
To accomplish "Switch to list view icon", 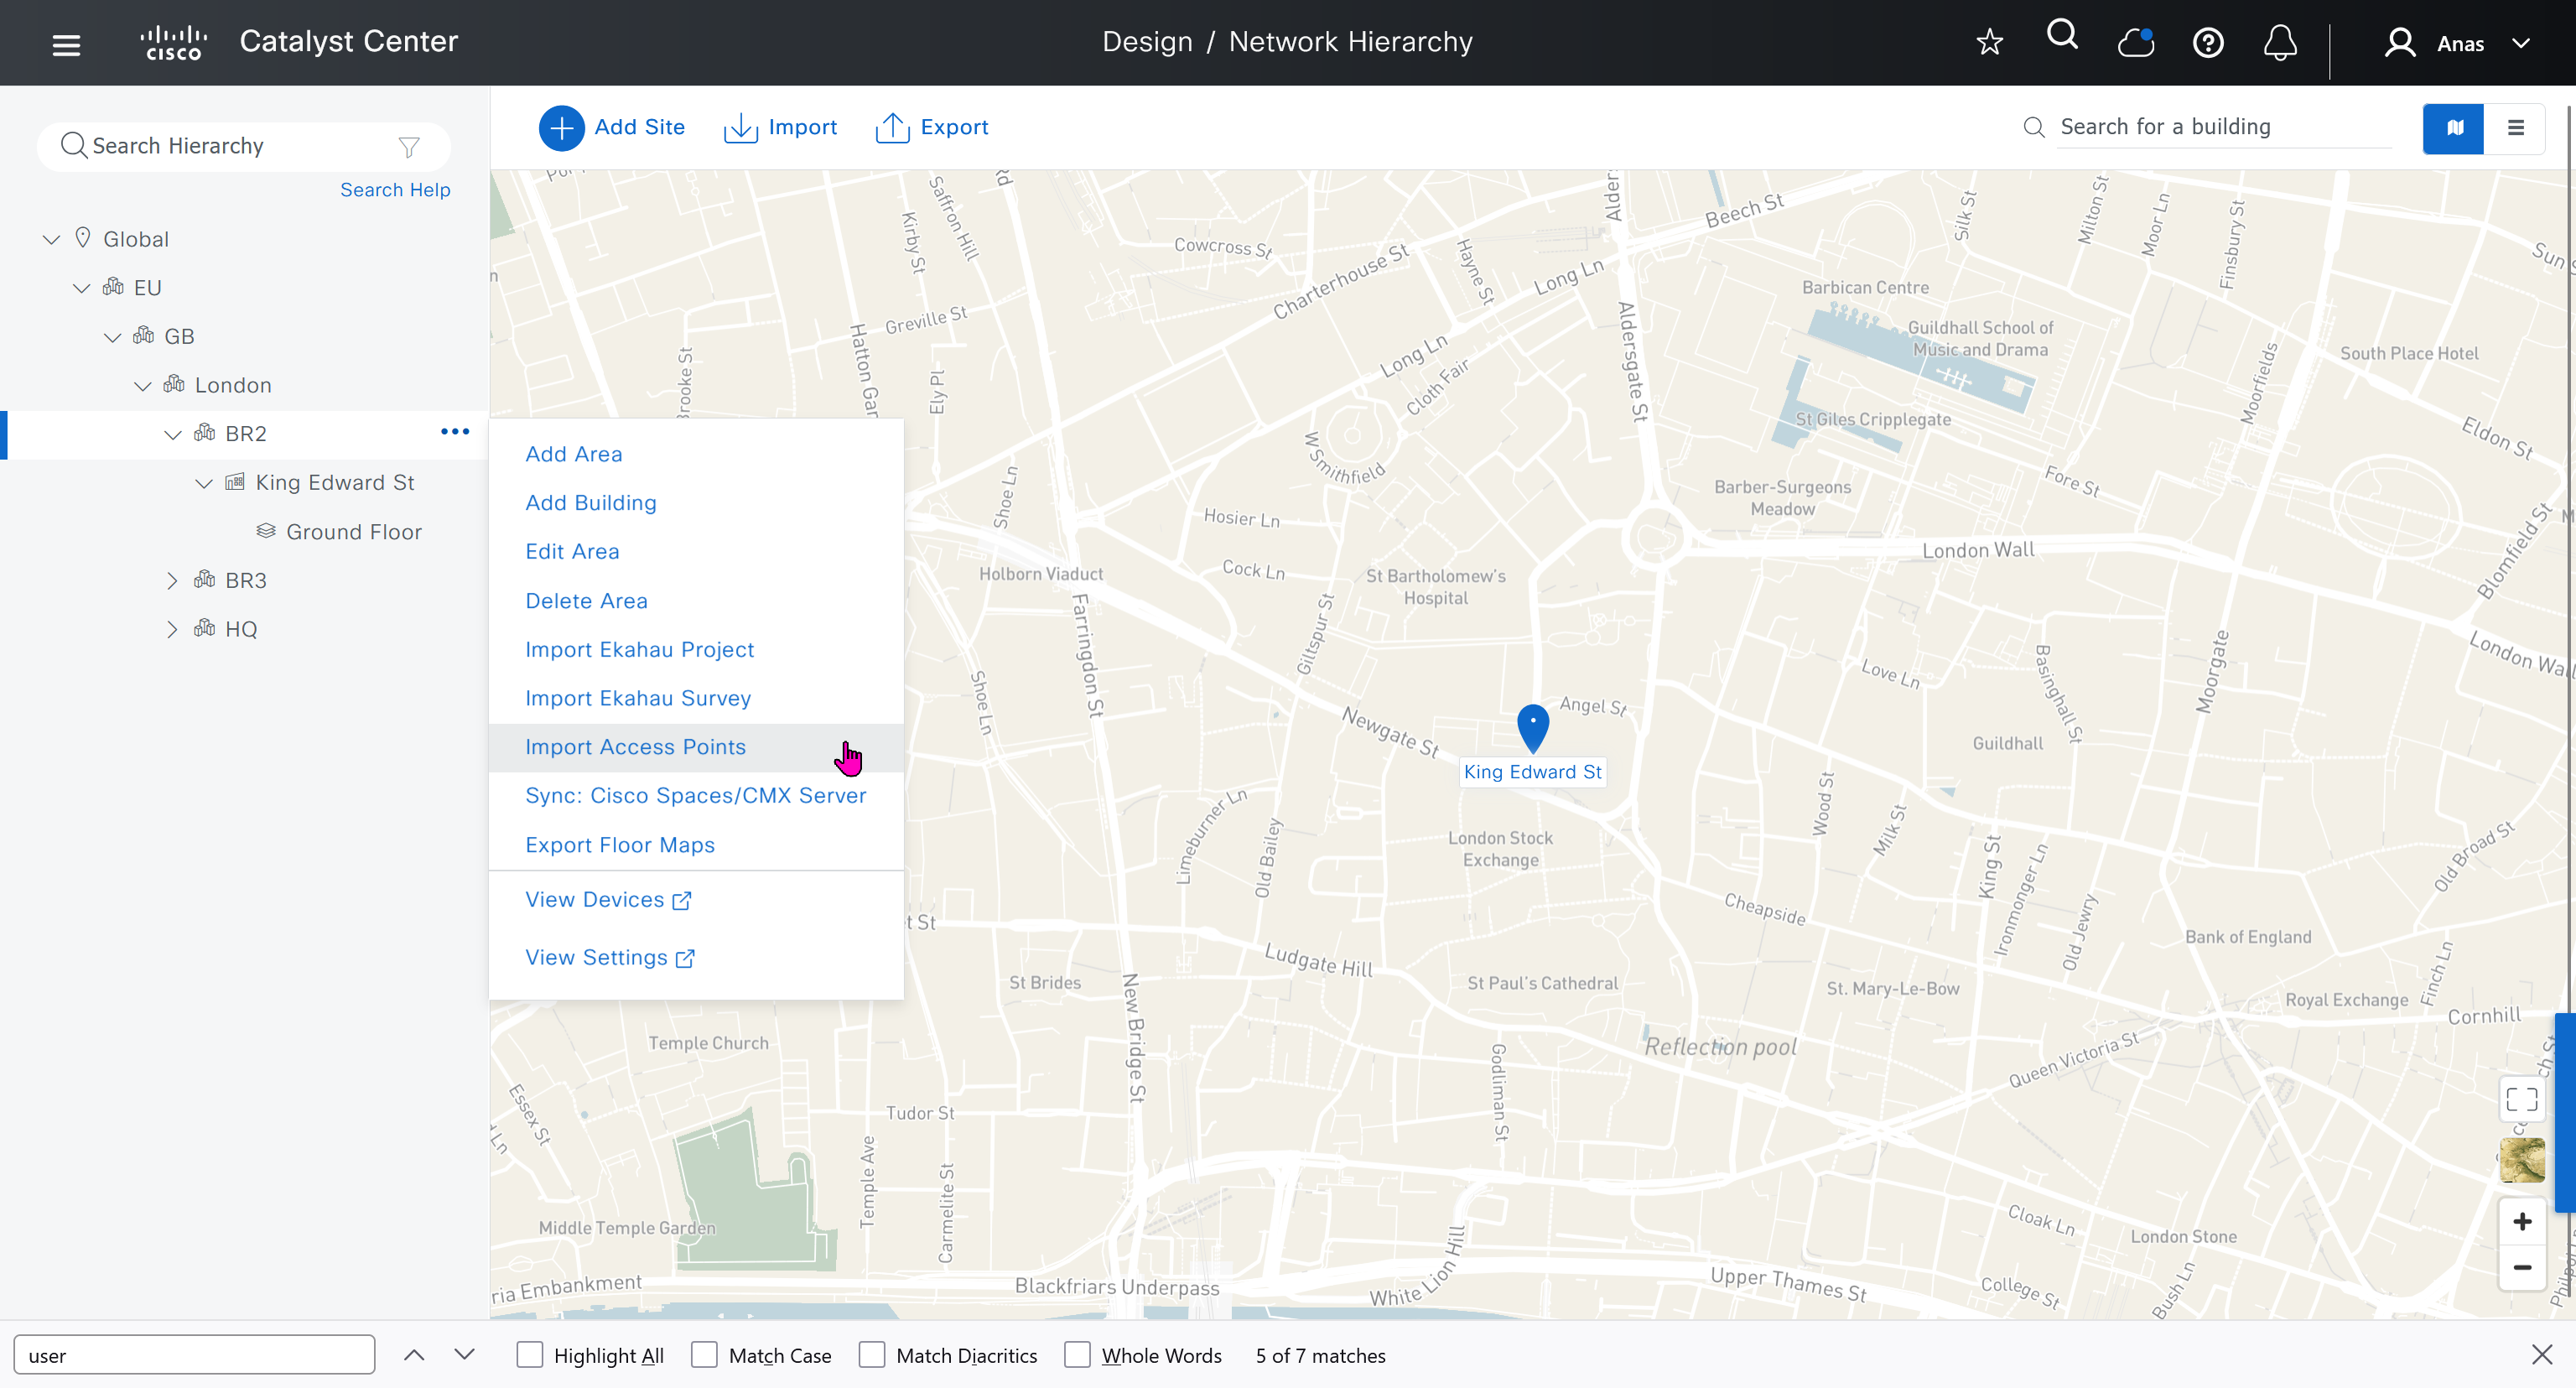I will click(2515, 127).
